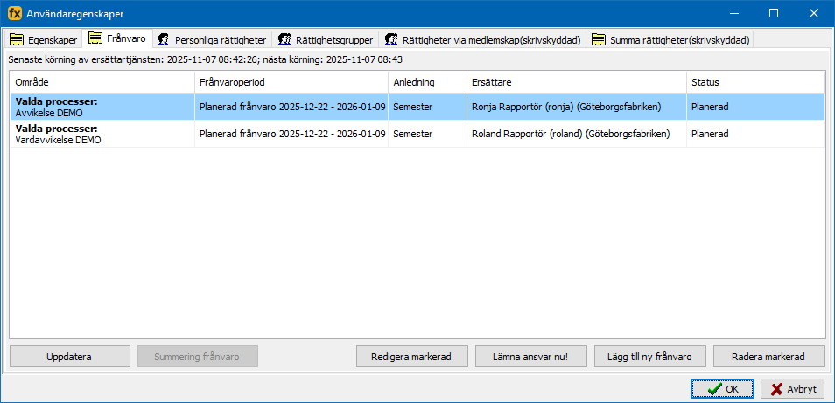Image resolution: width=835 pixels, height=403 pixels.
Task: Click Roland Rapportör (roland) replacement cell
Action: [577, 134]
